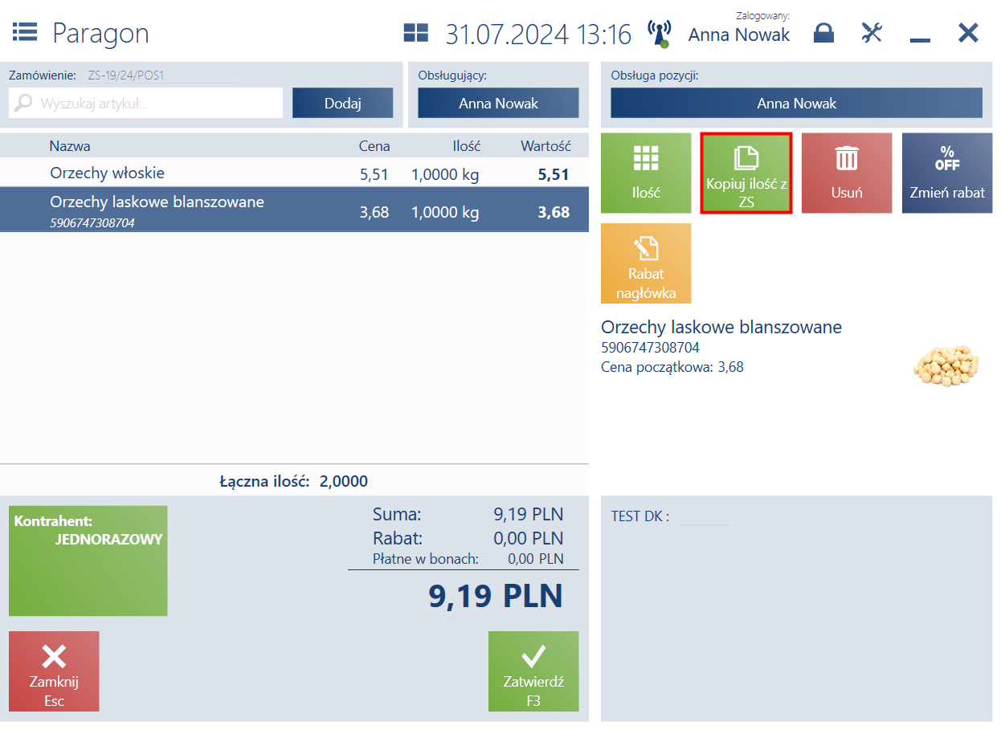Sort items by the Wartość column header
Image resolution: width=1001 pixels, height=730 pixels.
pos(545,146)
